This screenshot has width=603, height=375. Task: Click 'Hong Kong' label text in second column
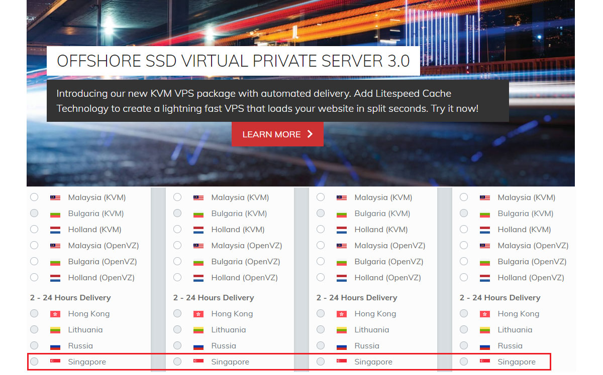(x=232, y=314)
